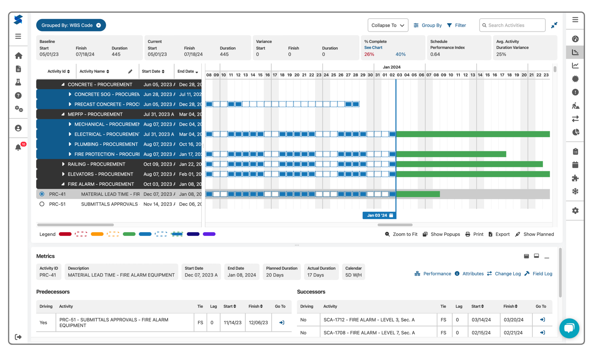
Task: Click the notifications bell with badge 10
Action: coord(18,147)
